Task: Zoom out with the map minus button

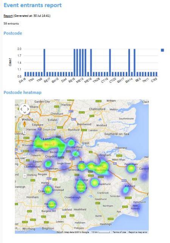Action: point(25,176)
